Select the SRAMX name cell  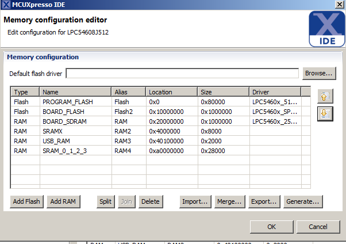coord(75,131)
